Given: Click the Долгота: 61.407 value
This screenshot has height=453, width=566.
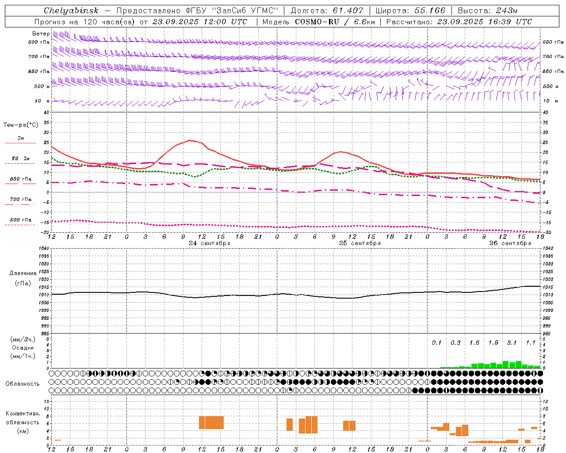Looking at the screenshot, I should click(327, 11).
